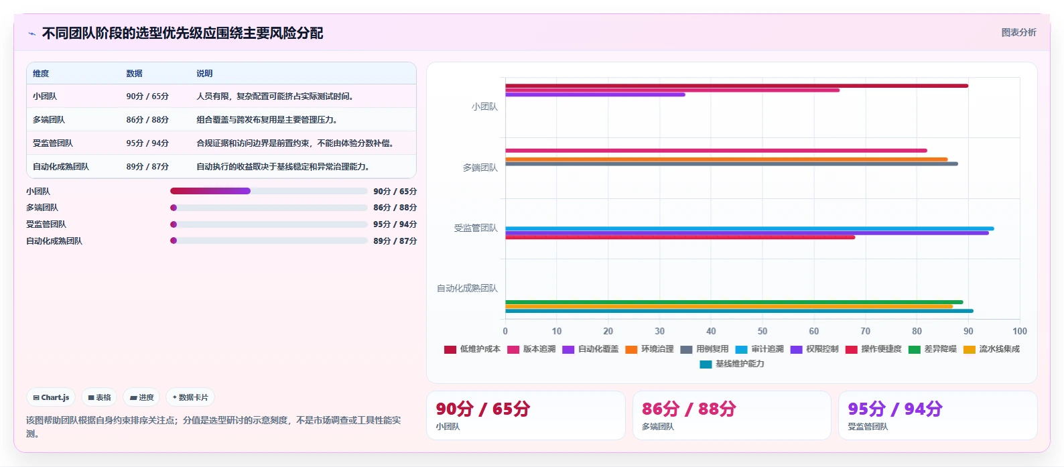
Task: Click the title icon beside 不同团队阶段的选型
Action: 31,34
